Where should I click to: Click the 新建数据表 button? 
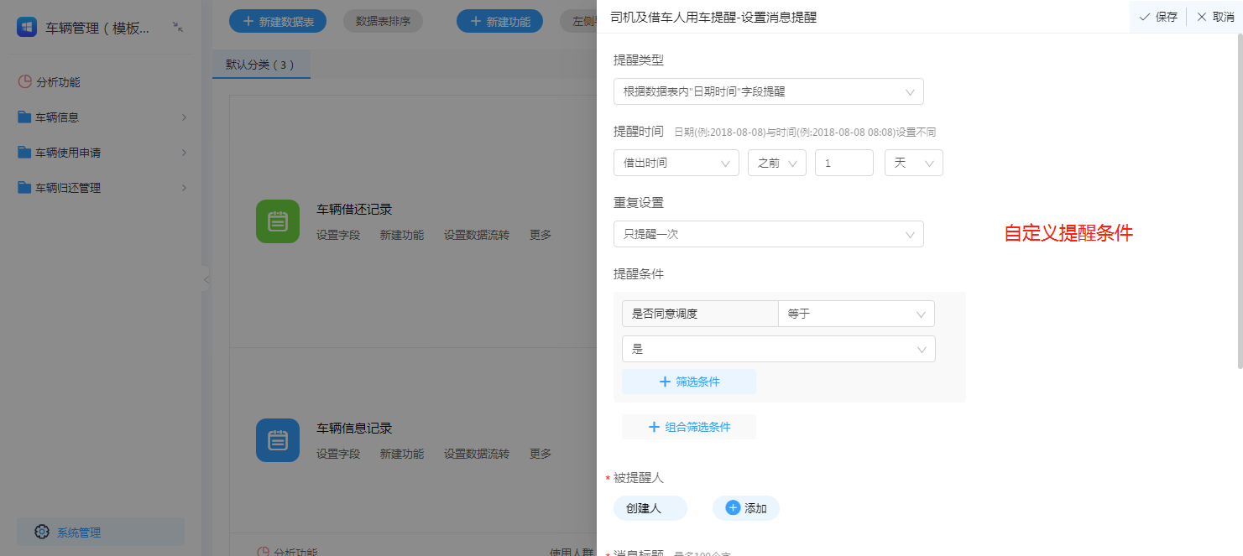pyautogui.click(x=278, y=21)
